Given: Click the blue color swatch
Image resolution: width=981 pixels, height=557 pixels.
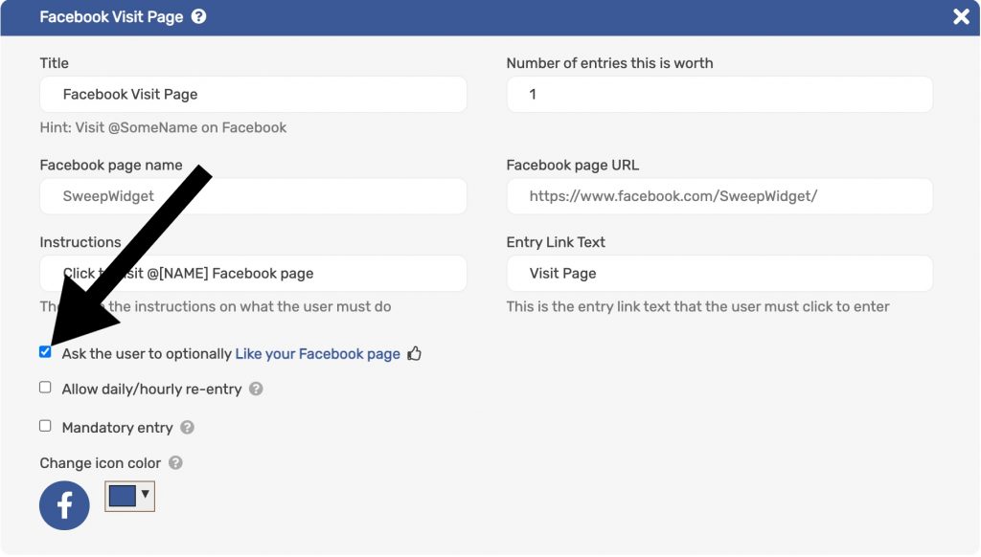Looking at the screenshot, I should pyautogui.click(x=122, y=497).
